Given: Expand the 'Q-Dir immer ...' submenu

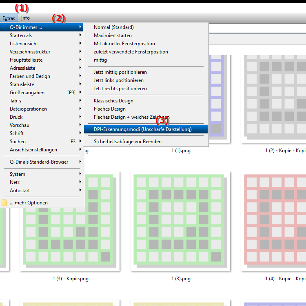Looking at the screenshot, I should (x=41, y=27).
